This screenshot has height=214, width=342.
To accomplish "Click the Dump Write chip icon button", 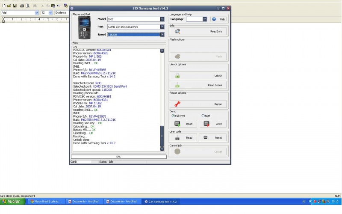I will [x=212, y=124].
